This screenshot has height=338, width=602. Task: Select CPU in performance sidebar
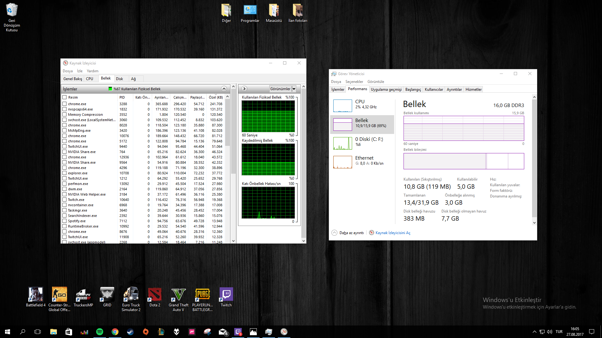click(362, 105)
